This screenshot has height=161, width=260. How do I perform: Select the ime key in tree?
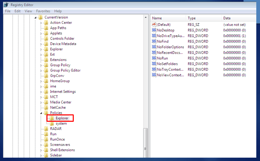click(53, 86)
